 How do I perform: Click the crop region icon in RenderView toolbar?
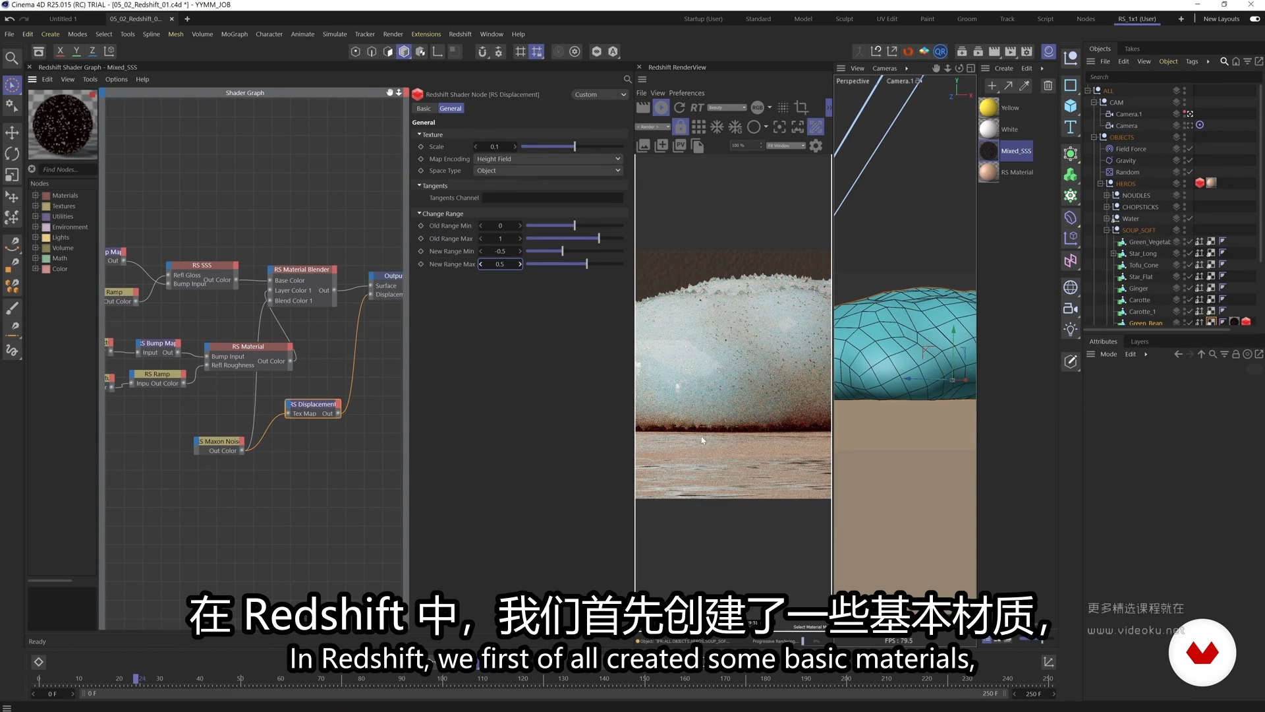(x=802, y=108)
